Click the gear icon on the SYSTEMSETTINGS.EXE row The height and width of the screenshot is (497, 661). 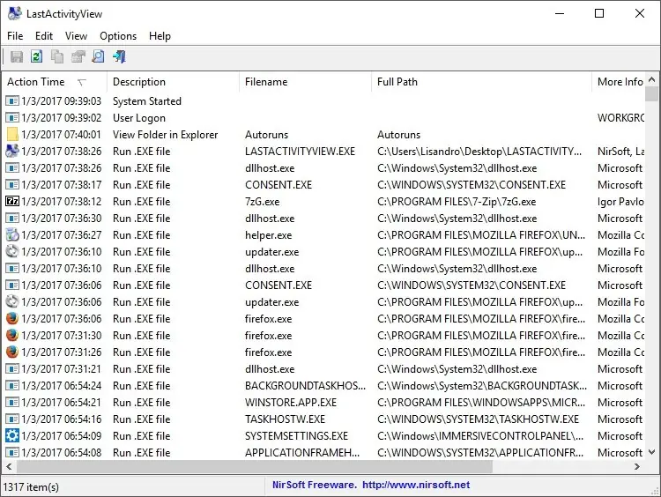point(12,435)
